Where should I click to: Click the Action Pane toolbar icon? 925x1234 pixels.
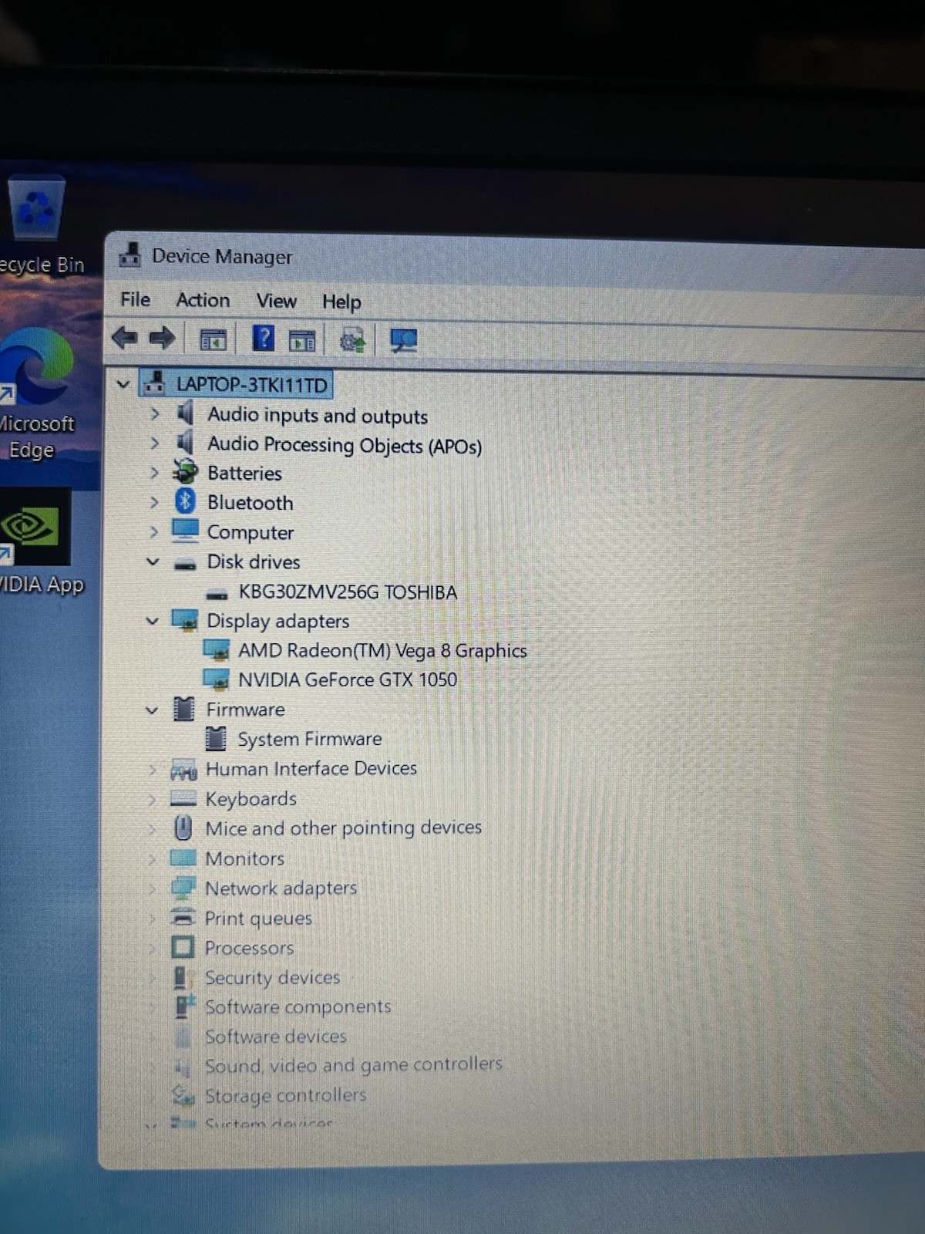tap(302, 340)
